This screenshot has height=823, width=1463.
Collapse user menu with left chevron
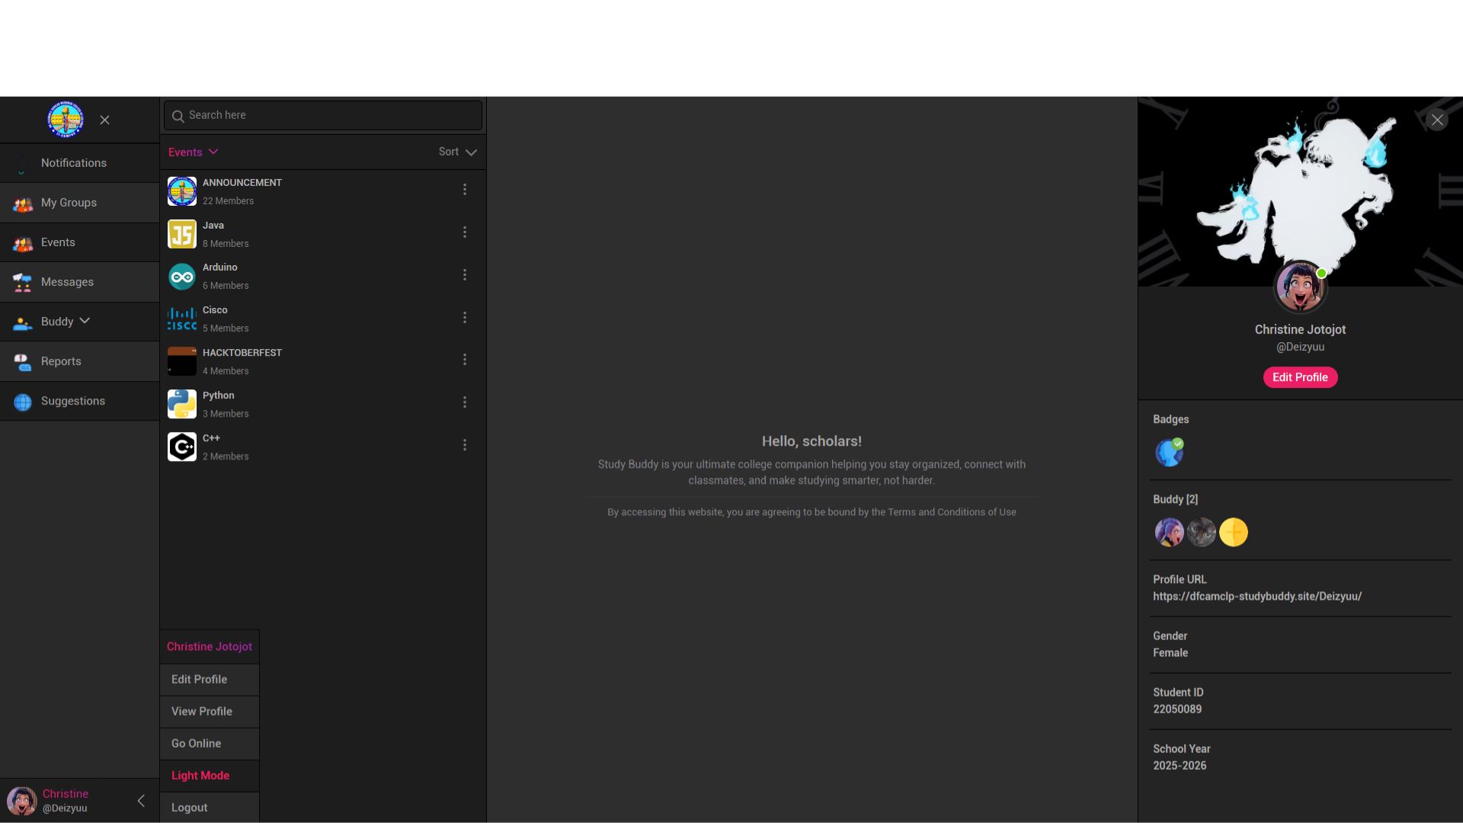[x=141, y=801]
